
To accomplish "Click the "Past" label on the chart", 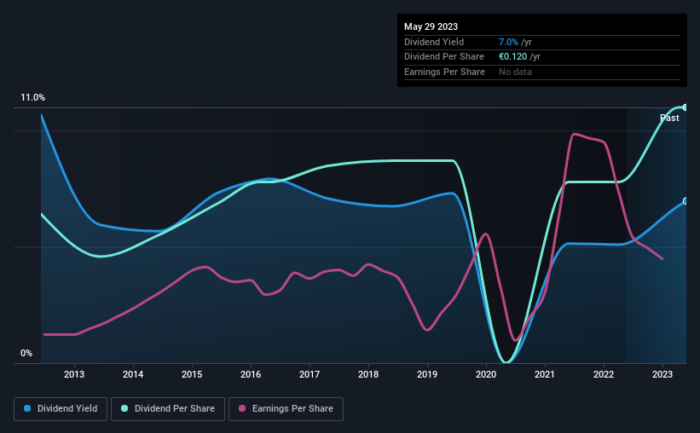I will (x=669, y=118).
